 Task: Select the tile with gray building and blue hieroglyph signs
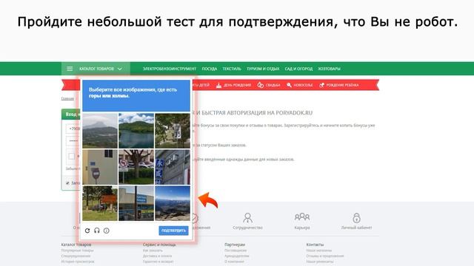tap(173, 167)
